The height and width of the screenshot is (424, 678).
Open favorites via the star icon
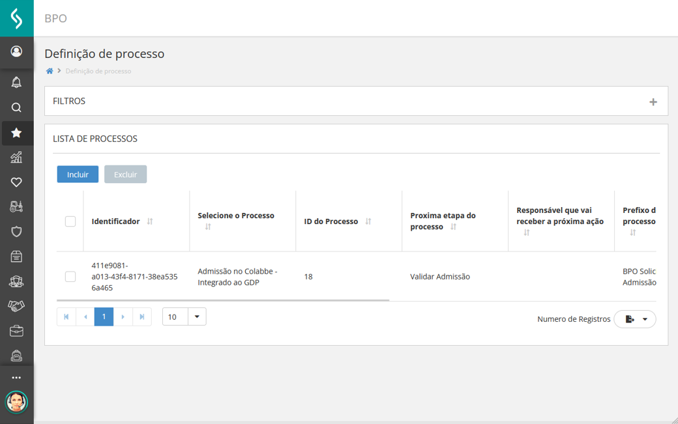16,133
